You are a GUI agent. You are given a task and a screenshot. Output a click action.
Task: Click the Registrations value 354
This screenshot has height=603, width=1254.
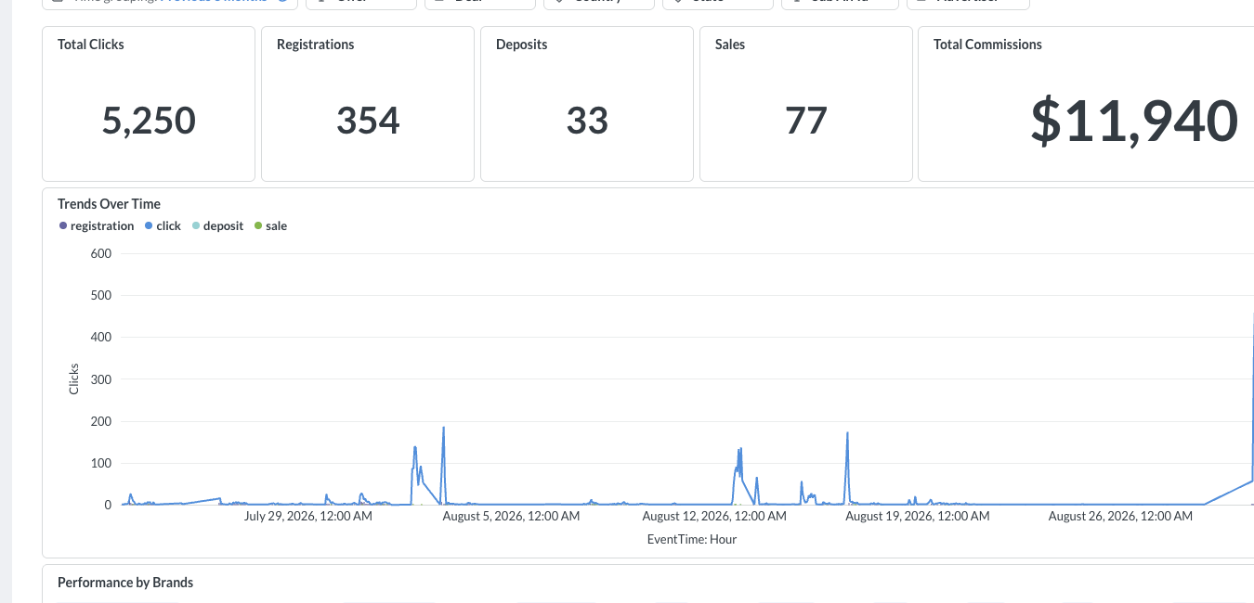tap(368, 121)
